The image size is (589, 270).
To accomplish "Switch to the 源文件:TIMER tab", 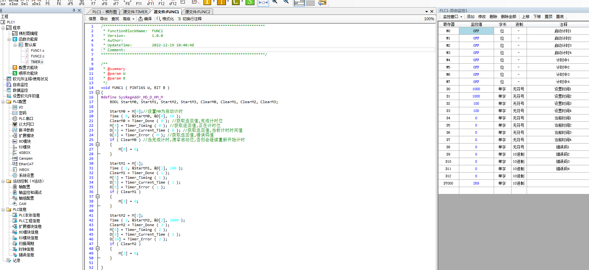I will pyautogui.click(x=135, y=12).
